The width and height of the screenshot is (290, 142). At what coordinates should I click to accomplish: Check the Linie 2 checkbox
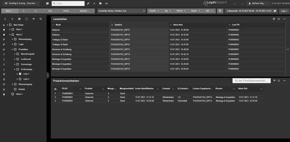(x=20, y=79)
